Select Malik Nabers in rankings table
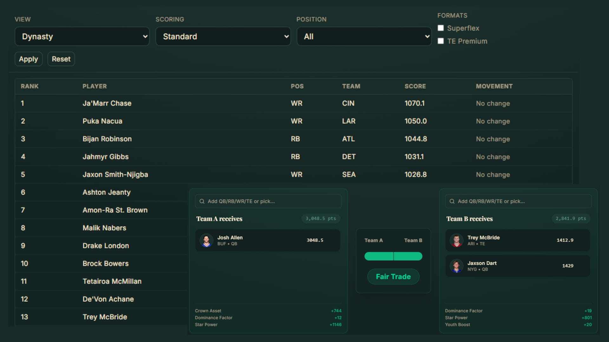The image size is (609, 342). 104,228
